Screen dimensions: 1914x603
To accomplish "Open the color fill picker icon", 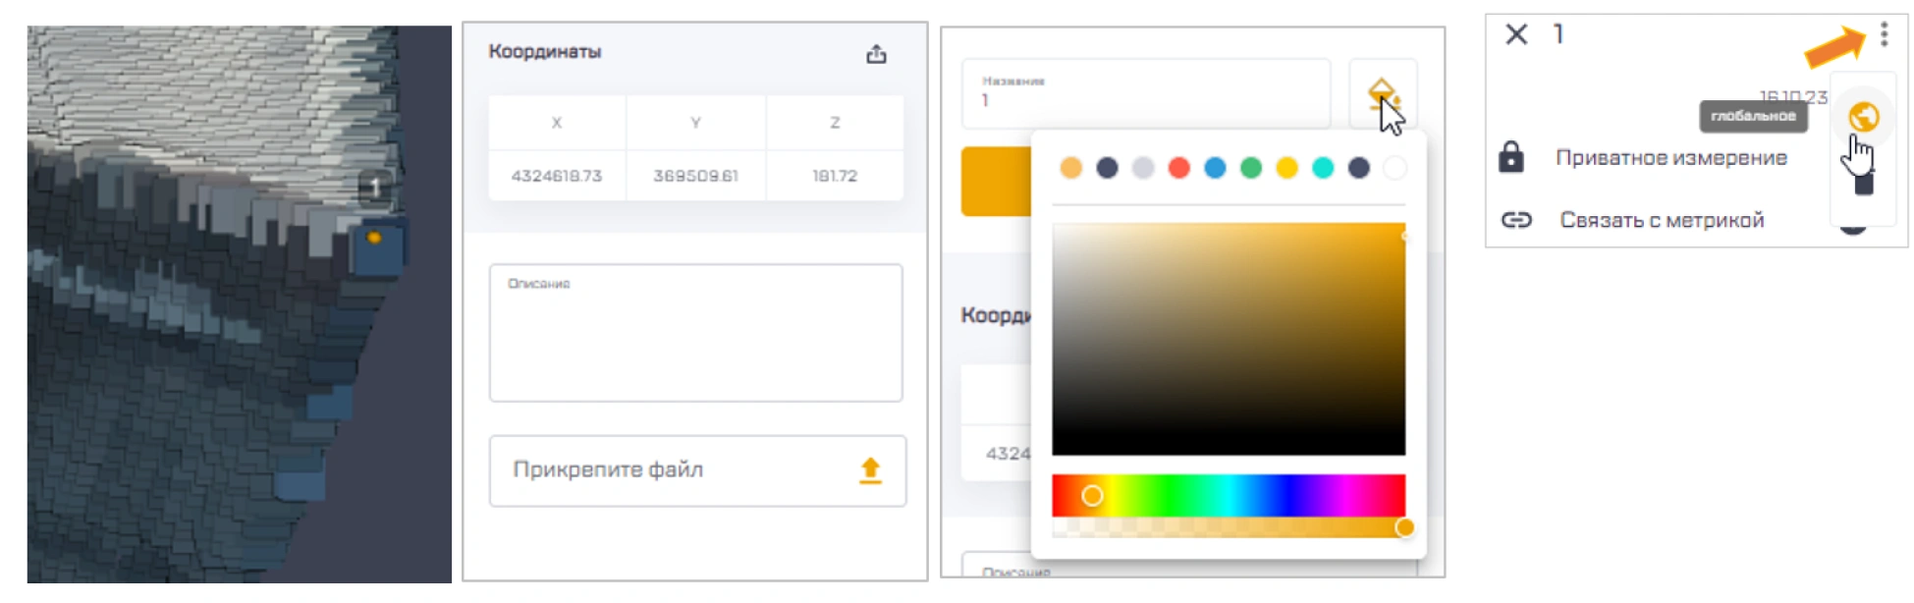I will point(1382,94).
